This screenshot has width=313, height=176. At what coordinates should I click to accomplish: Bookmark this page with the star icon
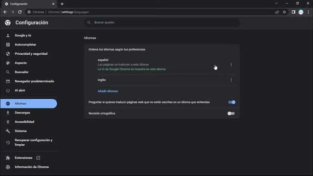[x=285, y=12]
